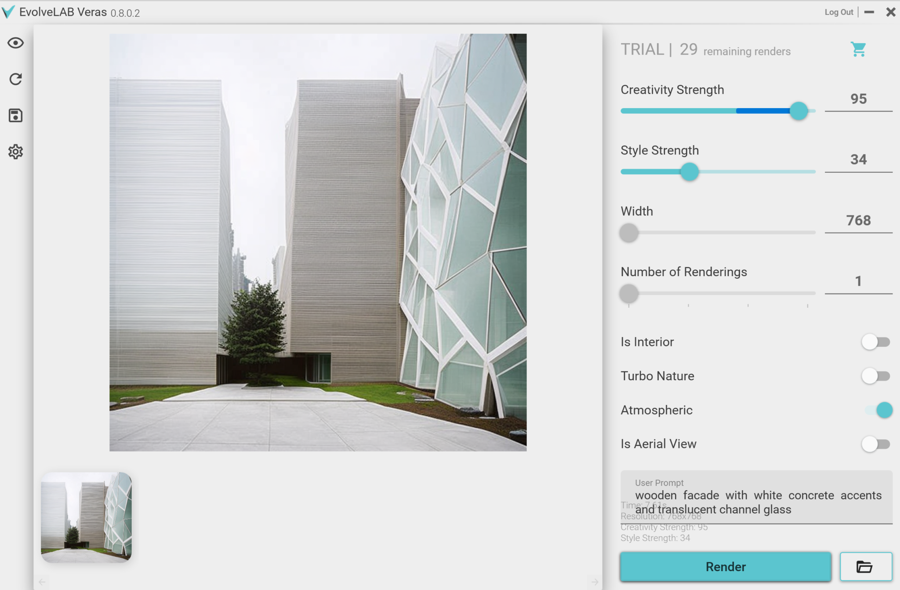Open the save image icon in sidebar

15,115
